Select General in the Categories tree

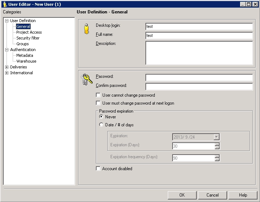pyautogui.click(x=23, y=26)
